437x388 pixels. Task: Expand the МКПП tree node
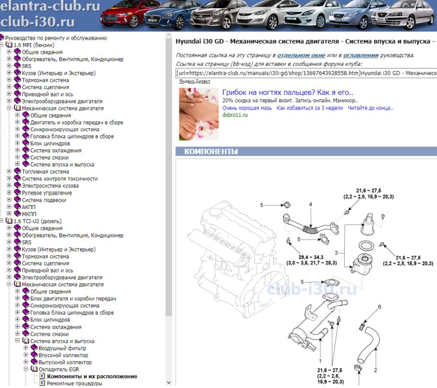coord(9,214)
